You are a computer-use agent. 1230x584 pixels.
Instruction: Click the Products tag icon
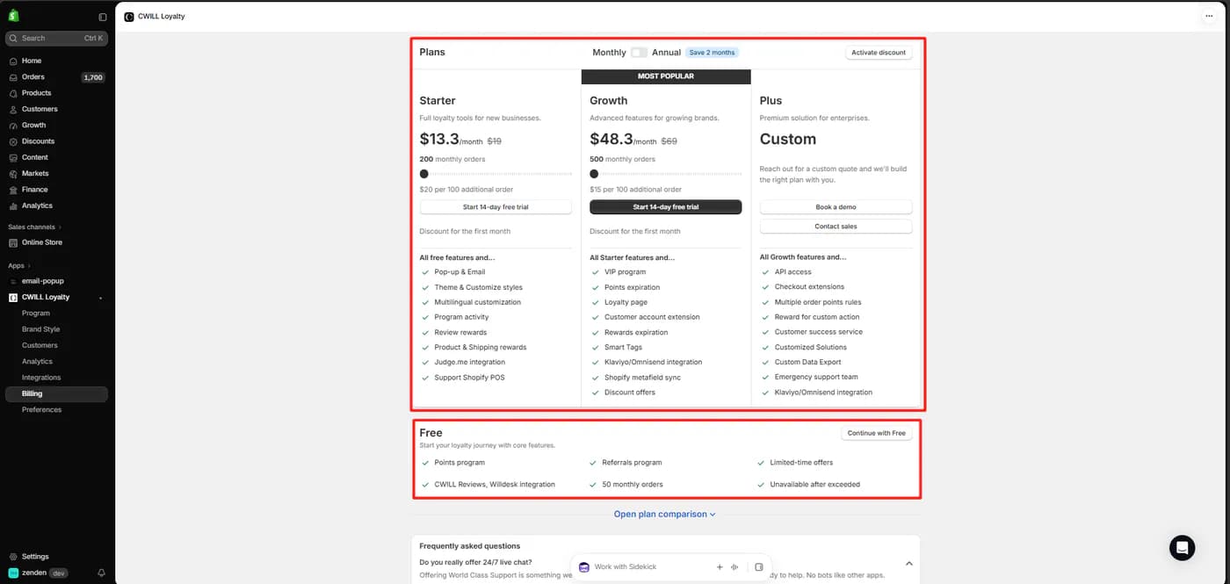(x=13, y=93)
